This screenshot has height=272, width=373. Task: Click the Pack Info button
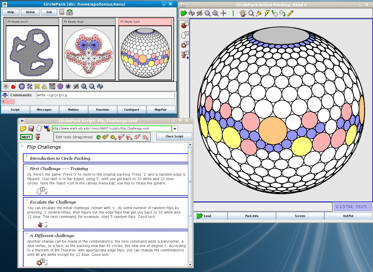click(x=252, y=216)
